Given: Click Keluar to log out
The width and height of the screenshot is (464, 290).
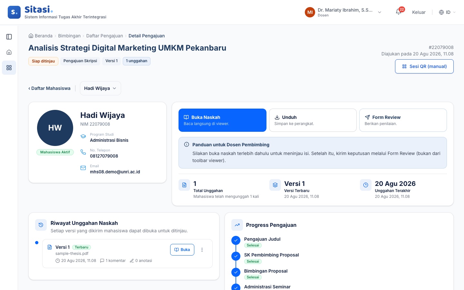Looking at the screenshot, I should 419,12.
